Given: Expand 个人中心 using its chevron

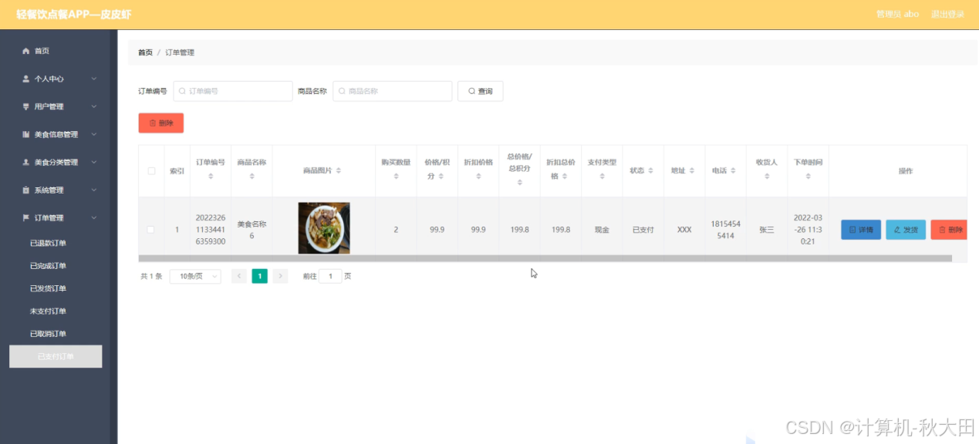Looking at the screenshot, I should click(x=94, y=79).
